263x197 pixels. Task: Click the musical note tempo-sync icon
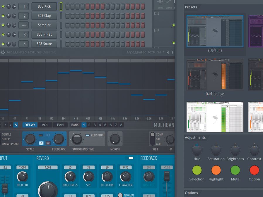(41, 143)
